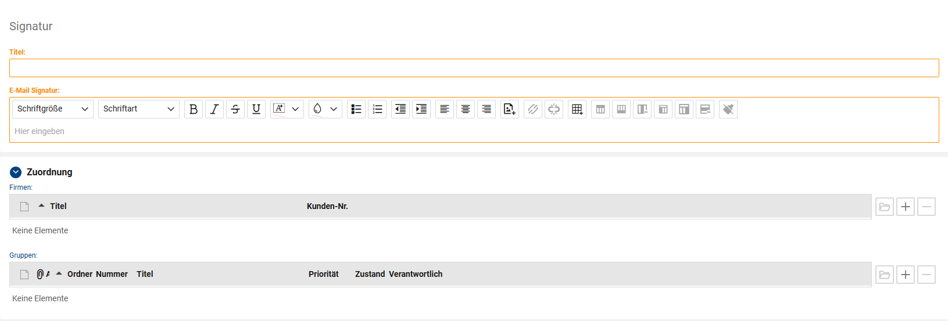Increase paragraph indent
The image size is (948, 321).
pos(421,109)
